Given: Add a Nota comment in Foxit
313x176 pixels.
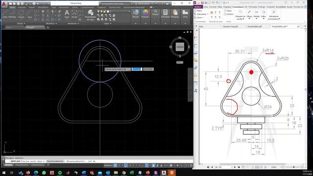Looking at the screenshot, I should tap(228, 11).
